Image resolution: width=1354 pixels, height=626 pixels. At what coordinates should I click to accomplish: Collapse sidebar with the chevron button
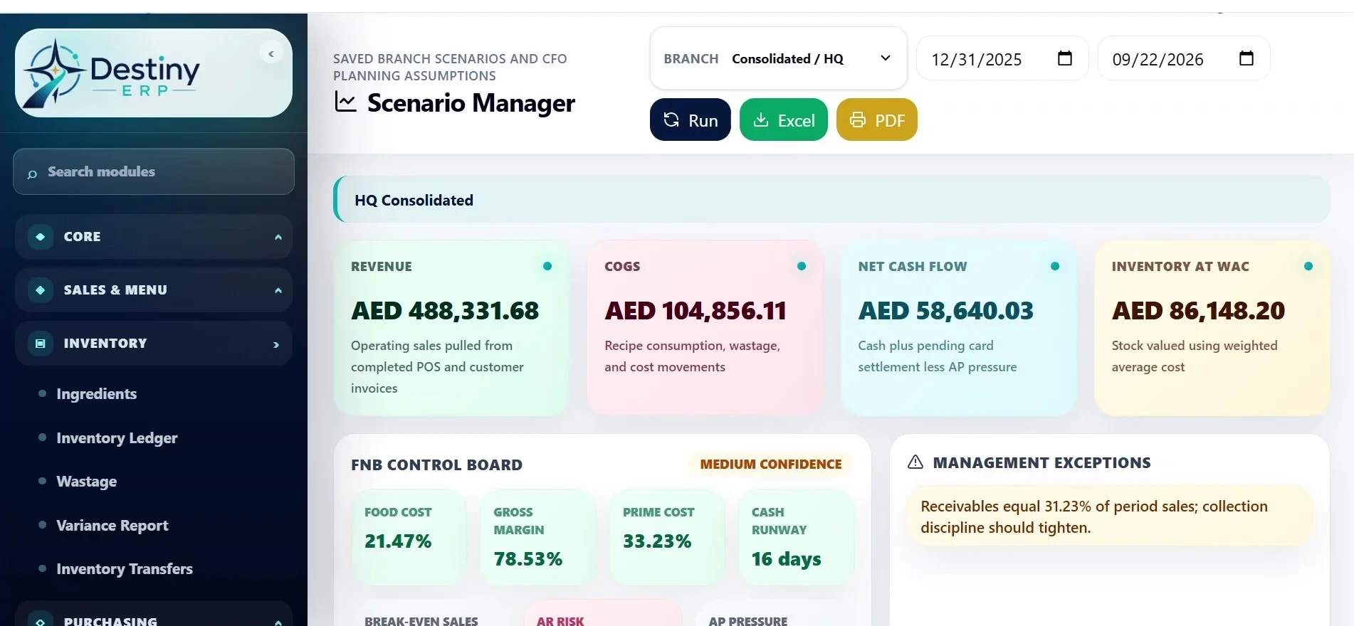pos(271,53)
